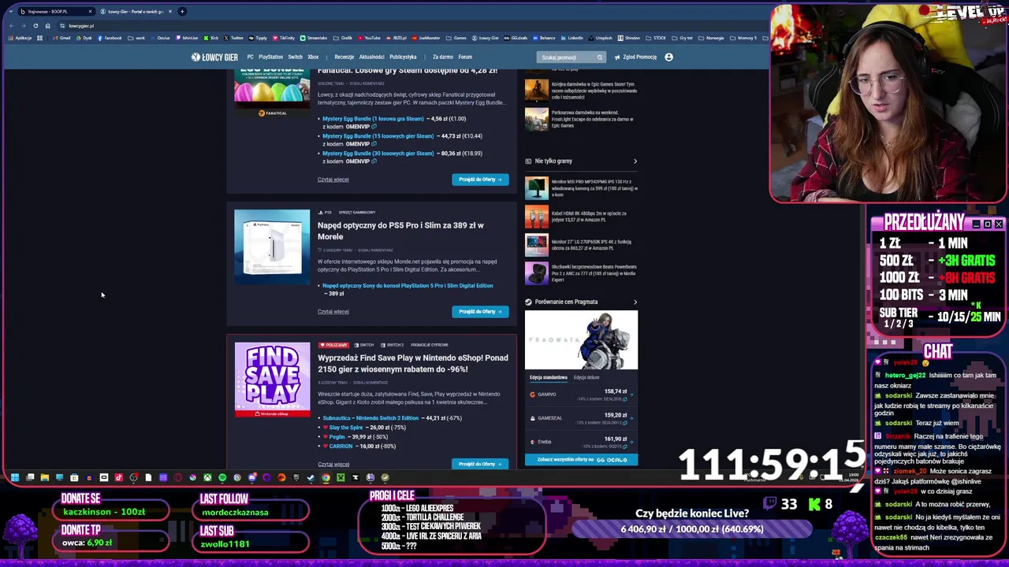This screenshot has width=1009, height=567.
Task: Copy GAMESEAL discount code icon
Action: (625, 422)
